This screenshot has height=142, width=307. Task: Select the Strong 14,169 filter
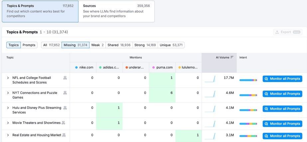[x=145, y=45]
